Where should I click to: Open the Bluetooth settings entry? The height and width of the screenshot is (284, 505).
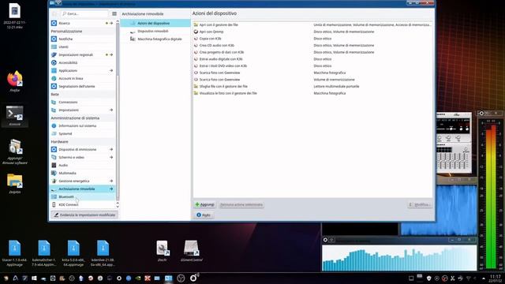pyautogui.click(x=82, y=196)
